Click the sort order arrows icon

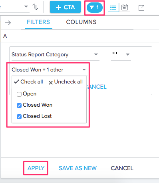(35, 7)
